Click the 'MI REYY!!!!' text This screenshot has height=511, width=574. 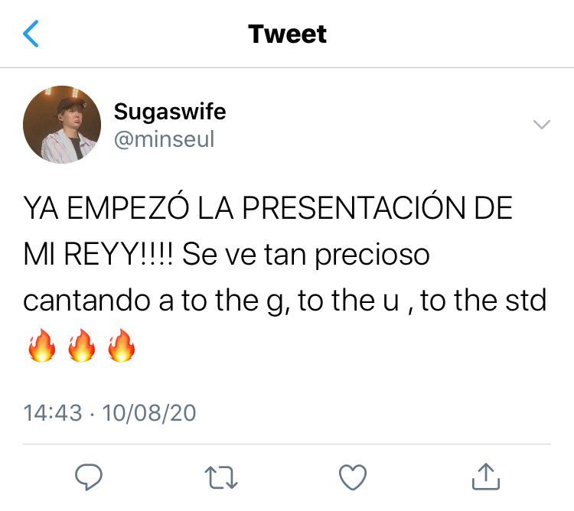98,255
